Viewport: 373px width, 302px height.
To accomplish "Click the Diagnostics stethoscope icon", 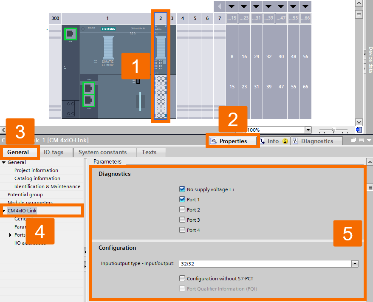I will coord(295,141).
